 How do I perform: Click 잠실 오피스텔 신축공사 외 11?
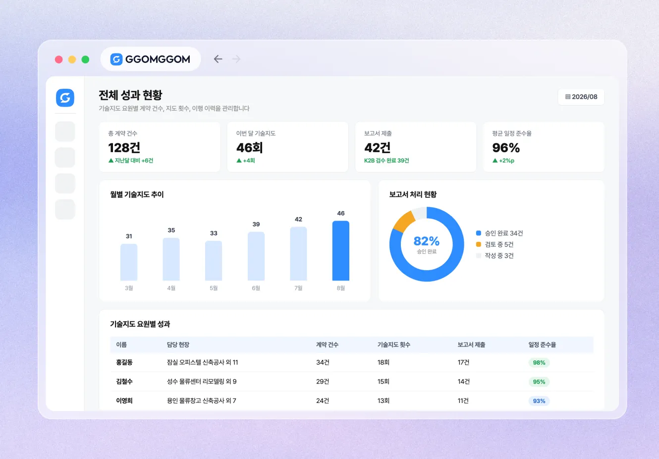202,362
